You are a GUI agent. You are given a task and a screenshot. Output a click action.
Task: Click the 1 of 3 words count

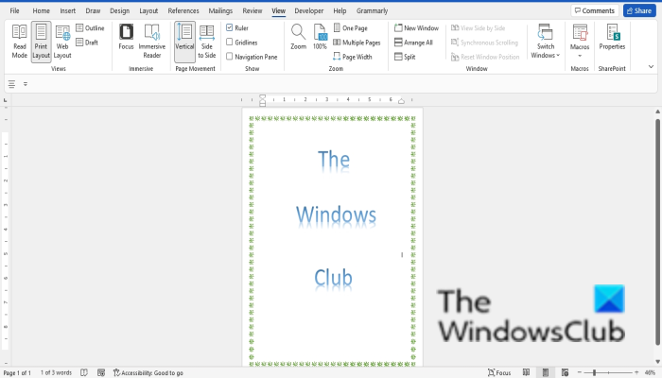tap(56, 372)
